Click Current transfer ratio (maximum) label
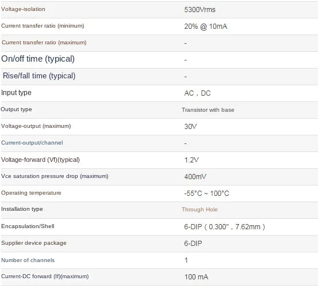Screen dimensions: 318x288 (44, 43)
